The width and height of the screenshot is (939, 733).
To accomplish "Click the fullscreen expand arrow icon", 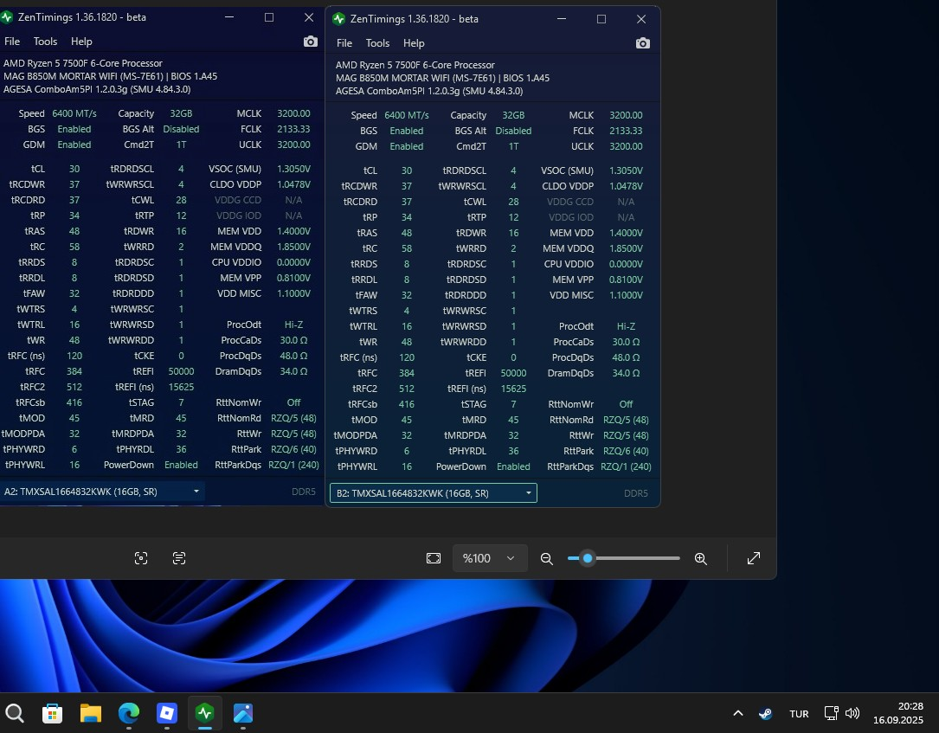I will [754, 558].
